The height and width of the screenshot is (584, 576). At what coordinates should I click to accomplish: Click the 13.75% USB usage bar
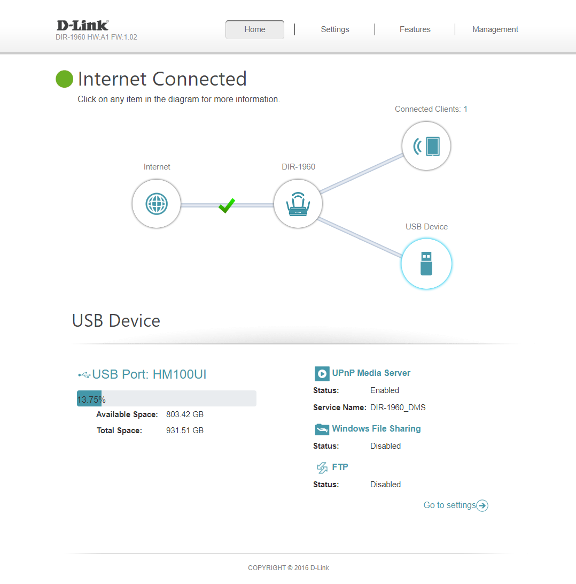[x=167, y=398]
